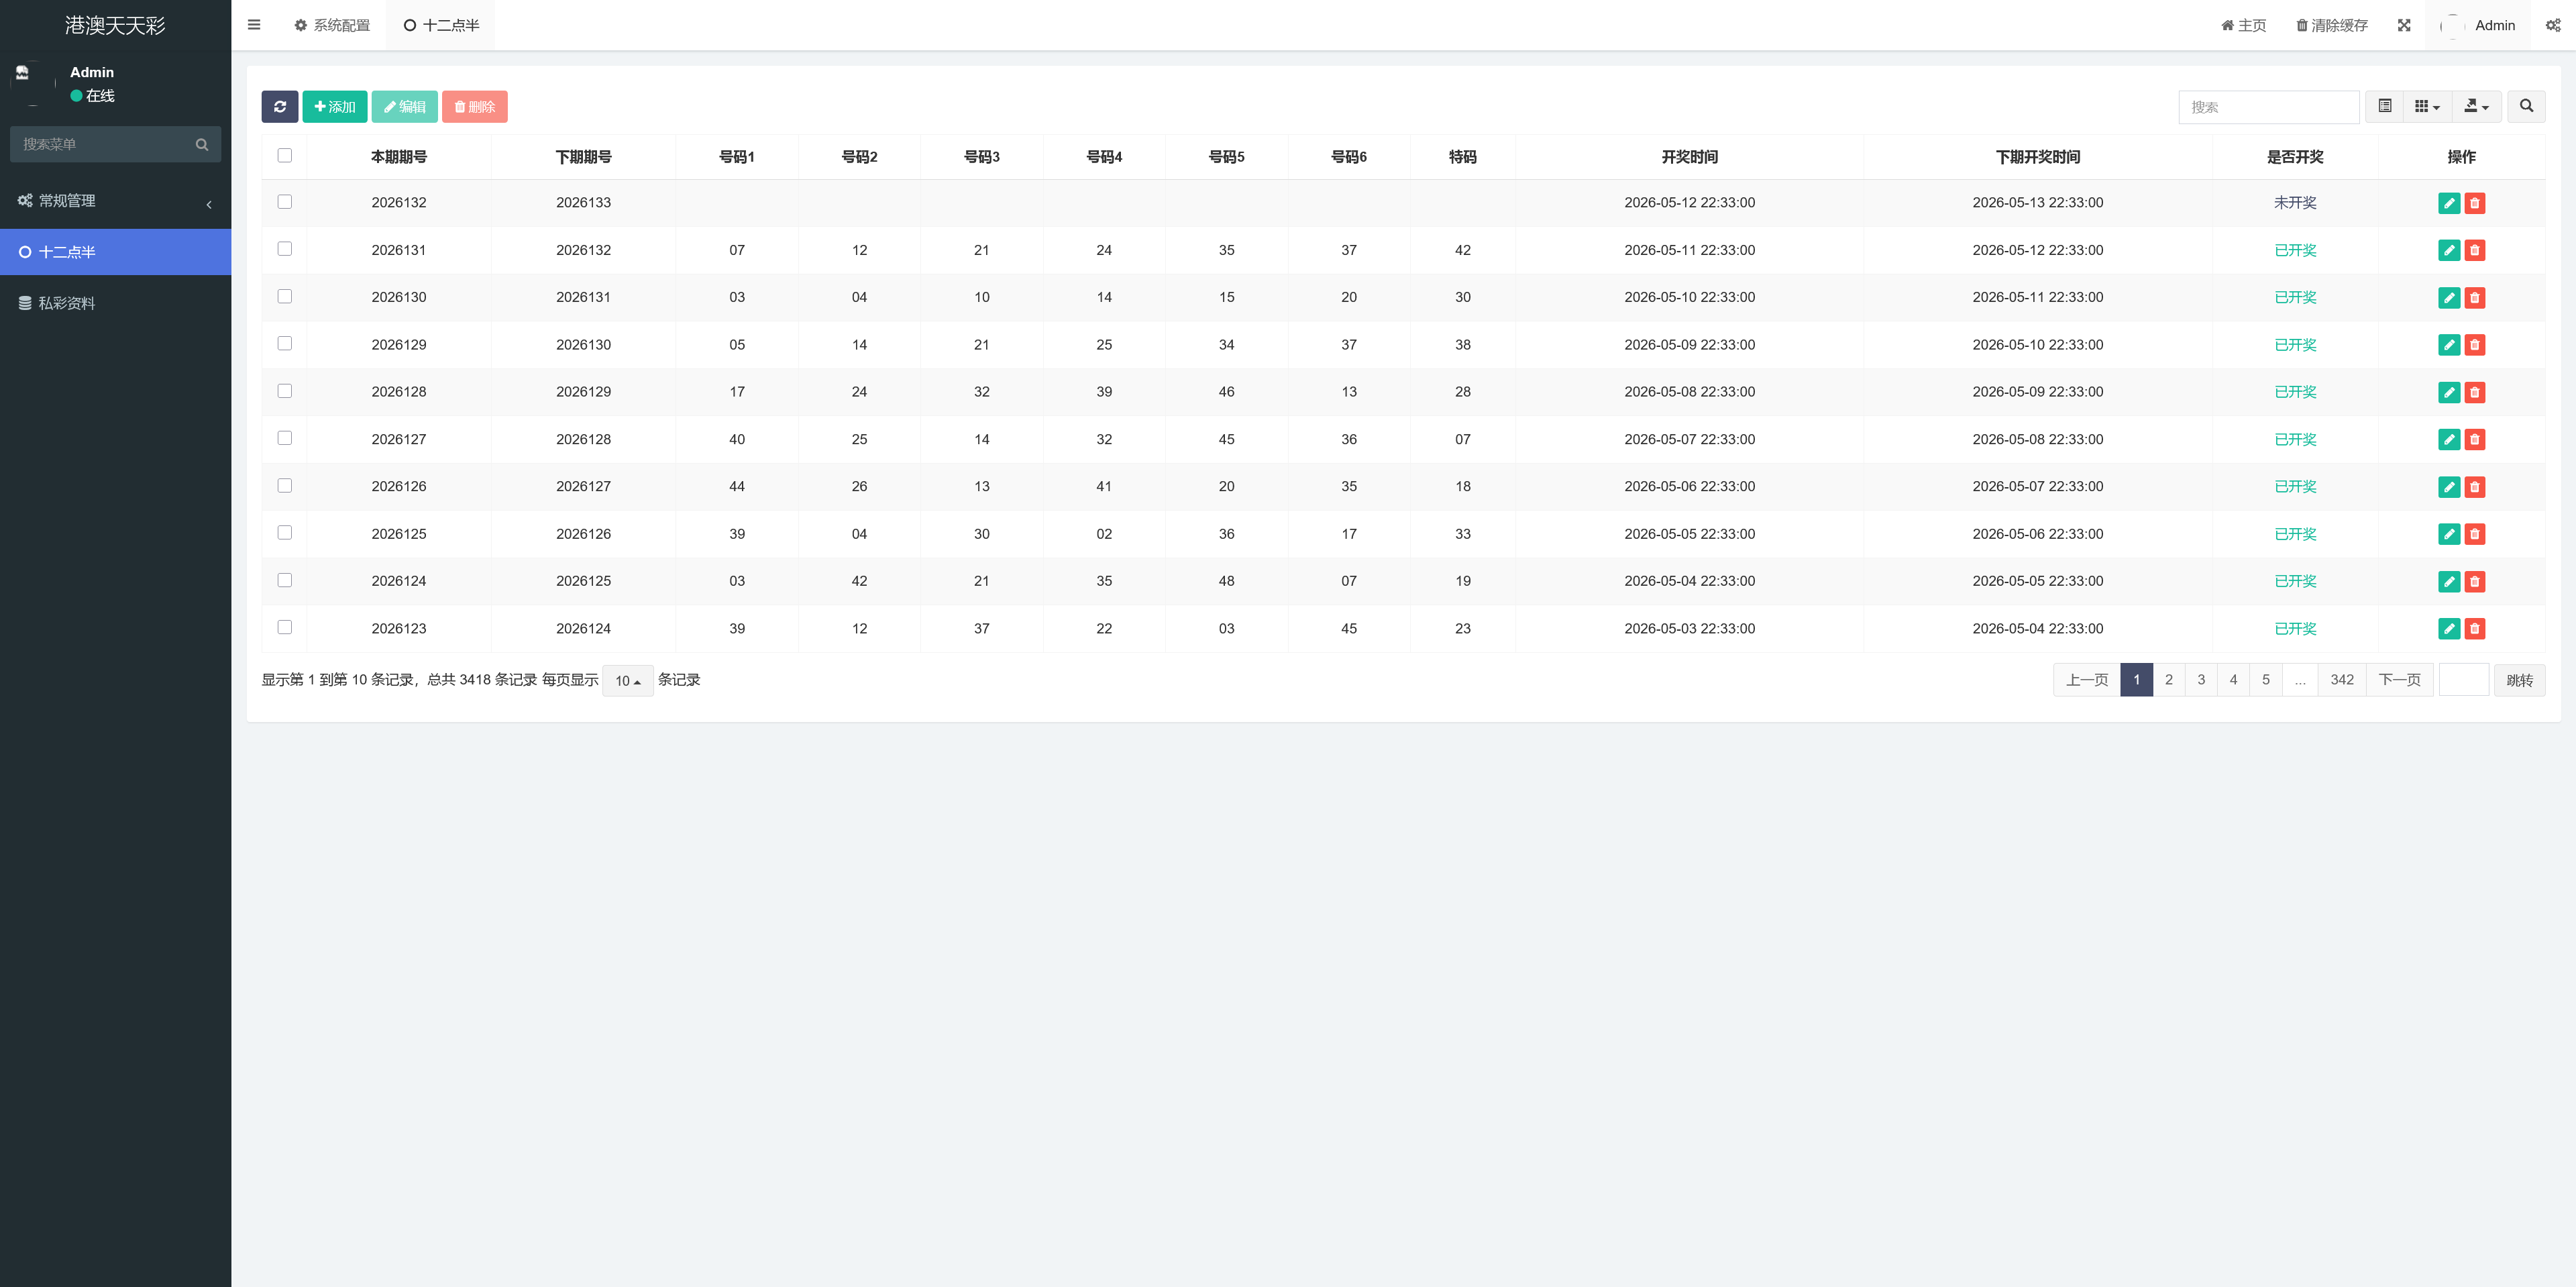Delete row 2026126 with the red trash
The width and height of the screenshot is (2576, 1287).
click(x=2475, y=487)
